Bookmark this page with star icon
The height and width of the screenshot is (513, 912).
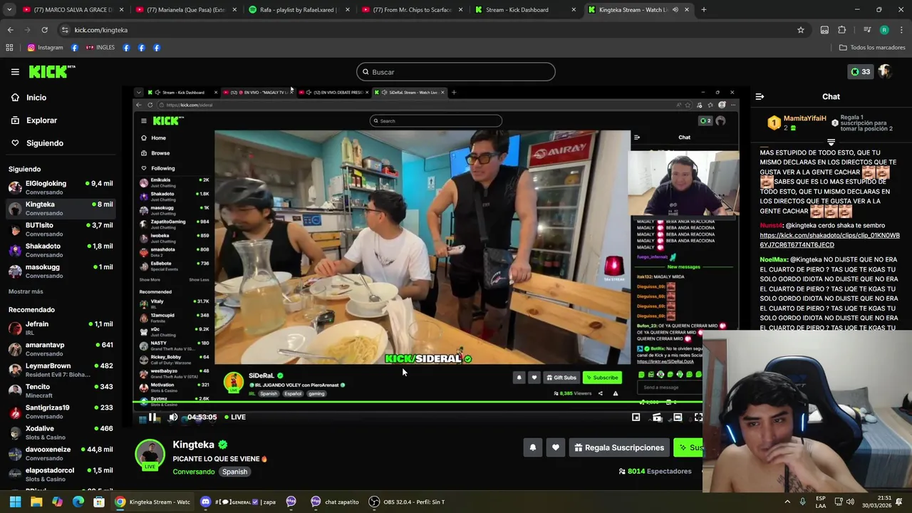coord(801,30)
